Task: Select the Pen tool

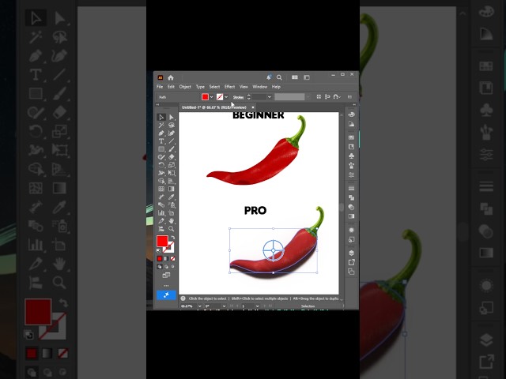Action: coord(161,133)
